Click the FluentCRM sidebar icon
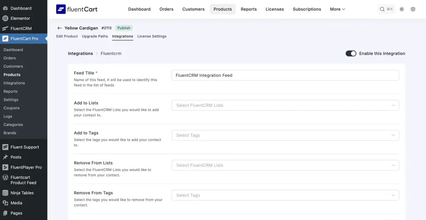The width and height of the screenshot is (426, 220). pyautogui.click(x=5, y=29)
